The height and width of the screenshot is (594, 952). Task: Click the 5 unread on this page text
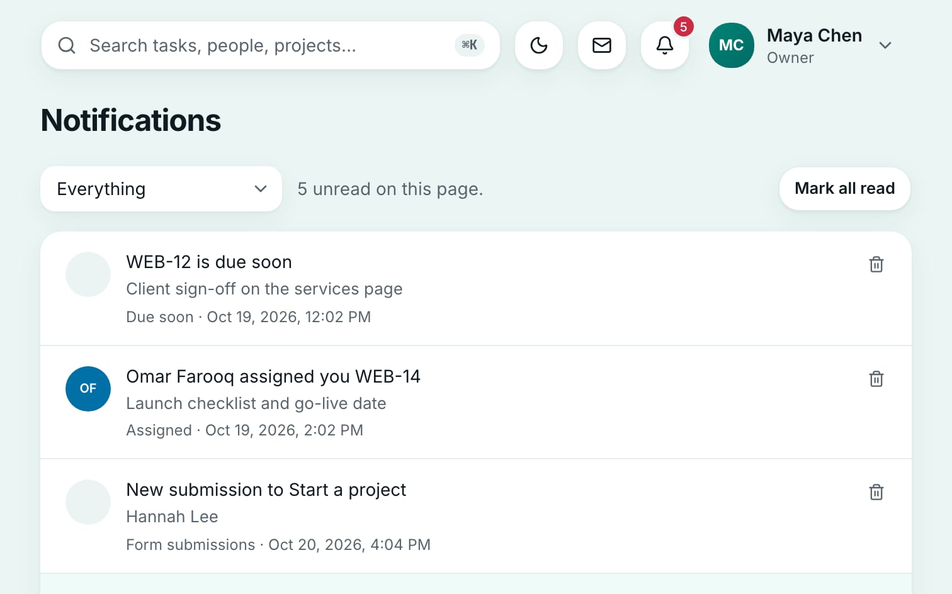pos(390,189)
